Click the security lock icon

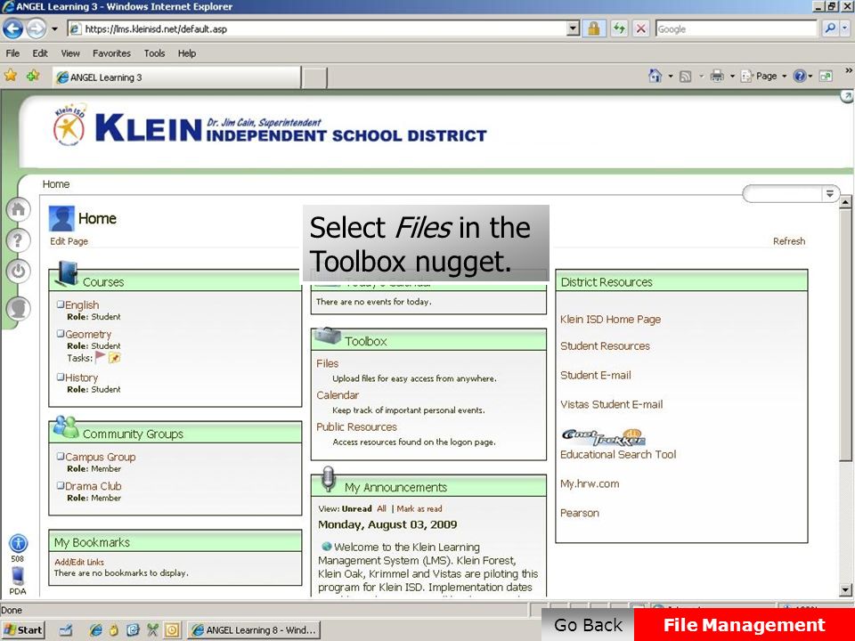(x=594, y=28)
